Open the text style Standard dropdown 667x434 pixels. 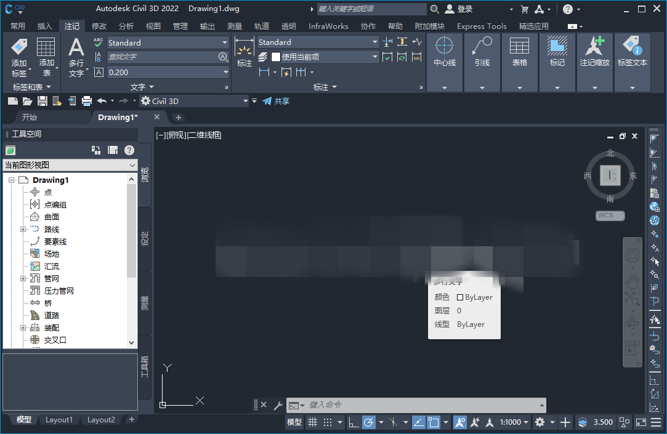pyautogui.click(x=225, y=42)
